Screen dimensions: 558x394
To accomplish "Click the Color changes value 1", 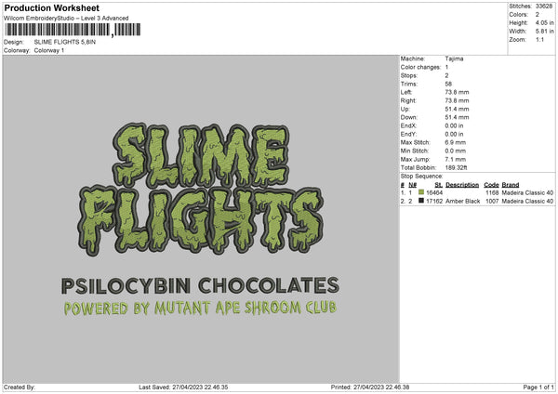I will (x=446, y=67).
